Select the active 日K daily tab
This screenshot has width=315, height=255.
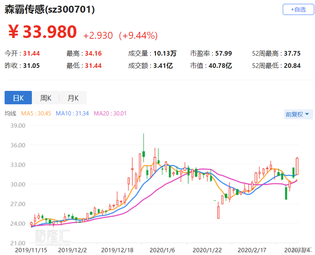(18, 98)
